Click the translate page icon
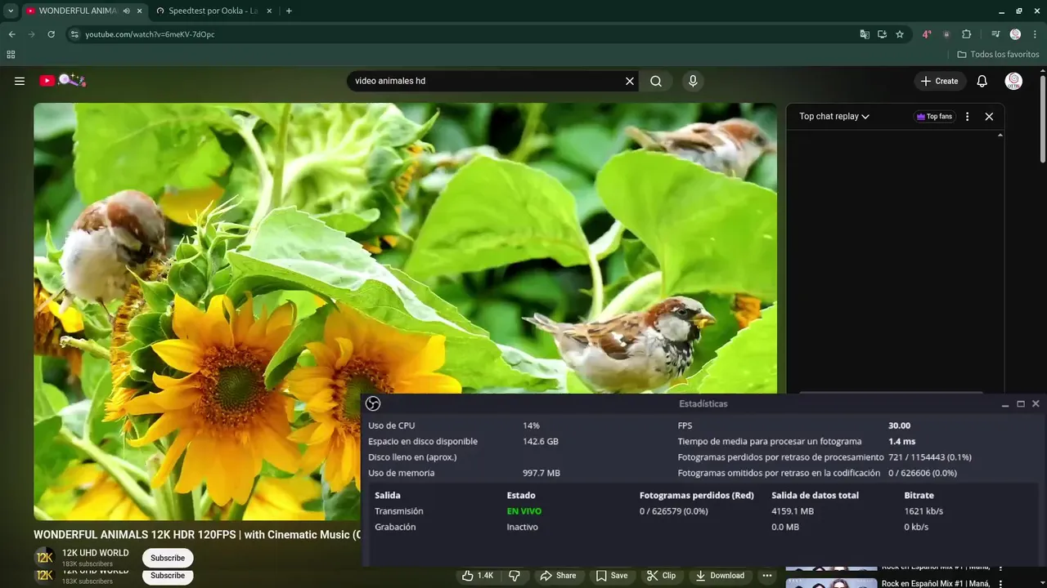The height and width of the screenshot is (588, 1047). pos(865,34)
